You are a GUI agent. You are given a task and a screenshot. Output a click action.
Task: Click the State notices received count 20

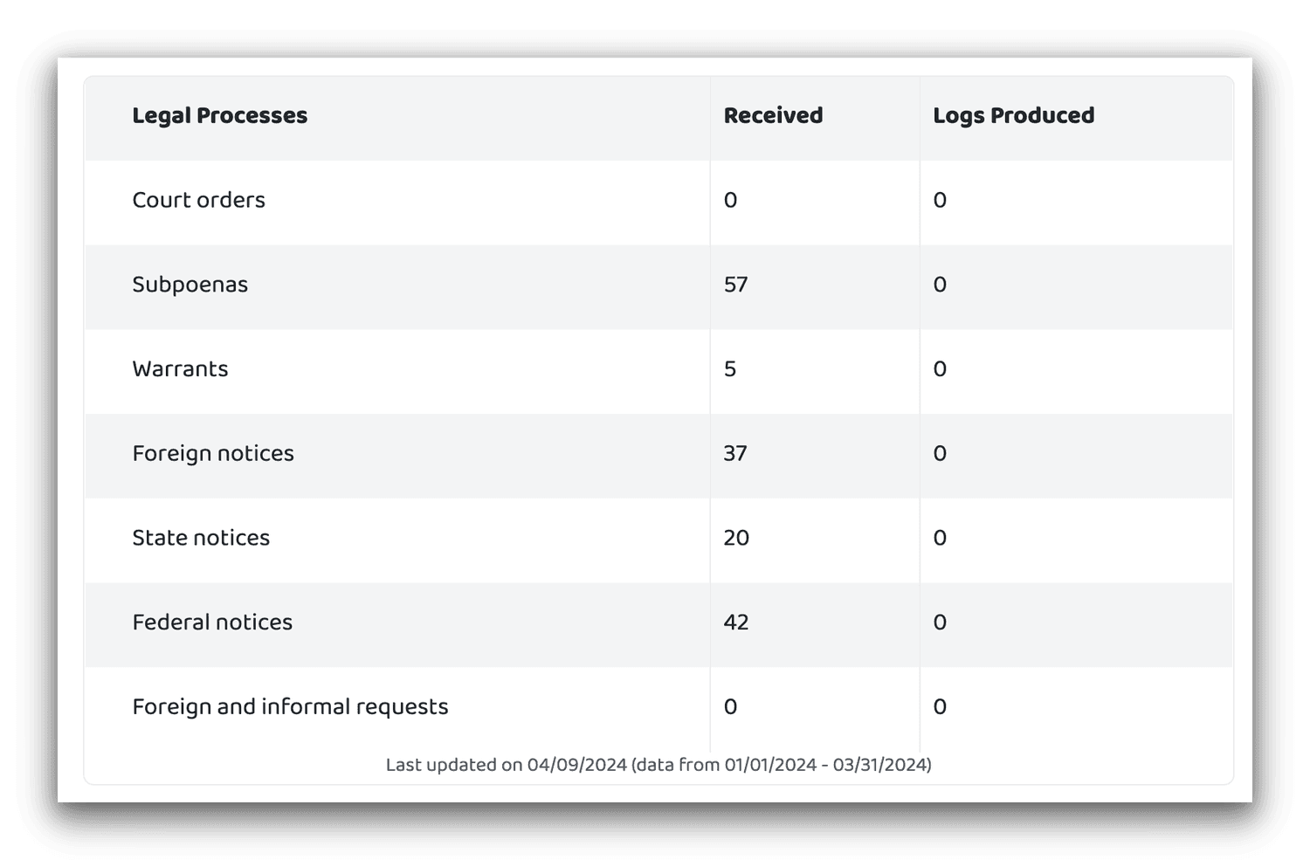(736, 538)
